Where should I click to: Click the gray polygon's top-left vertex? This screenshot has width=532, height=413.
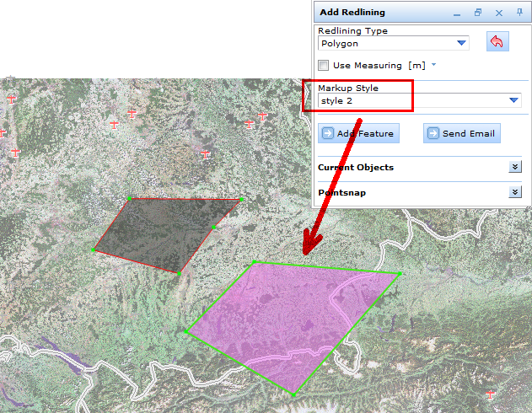pos(129,198)
